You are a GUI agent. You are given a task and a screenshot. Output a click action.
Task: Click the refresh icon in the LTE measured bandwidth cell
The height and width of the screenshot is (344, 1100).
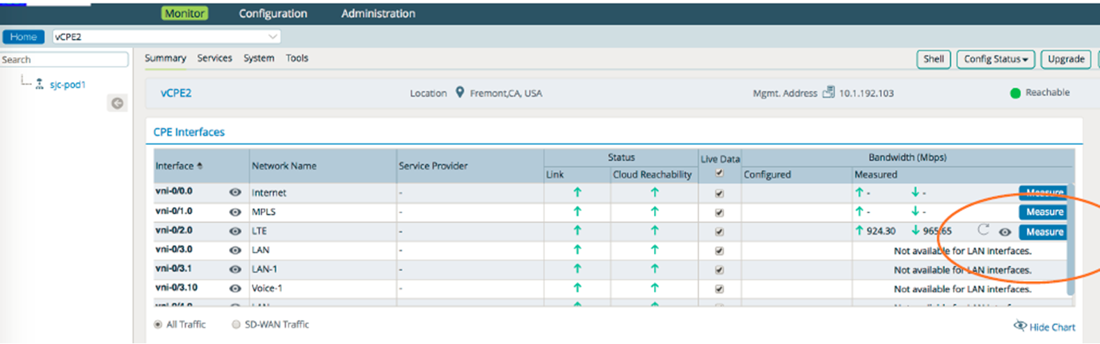pos(983,229)
